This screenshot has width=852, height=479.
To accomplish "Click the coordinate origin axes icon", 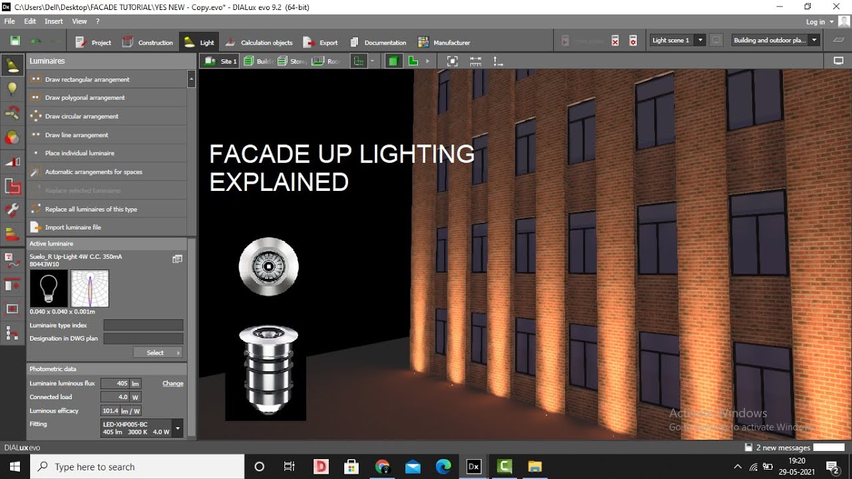I will (x=498, y=61).
